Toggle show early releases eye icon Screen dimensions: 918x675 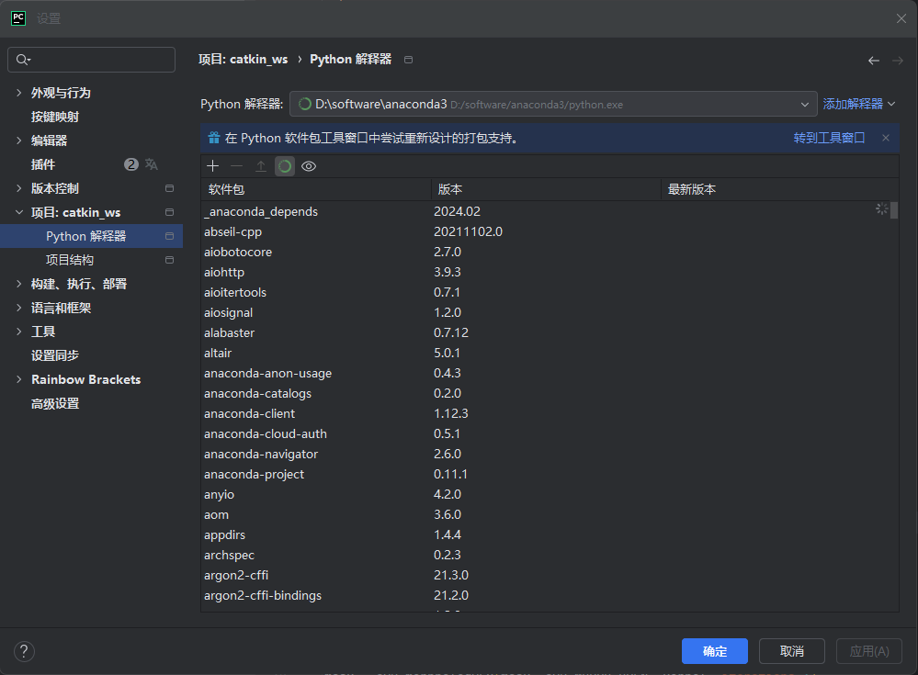[x=309, y=166]
